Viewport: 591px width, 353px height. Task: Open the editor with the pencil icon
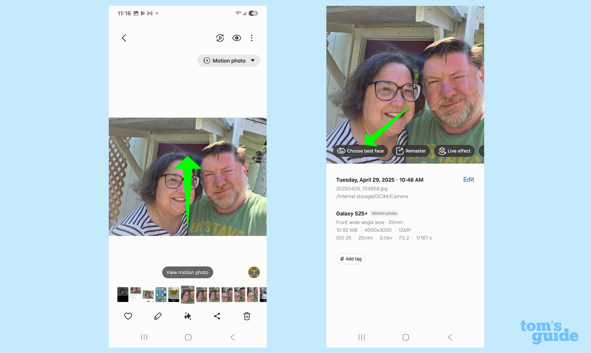point(158,316)
